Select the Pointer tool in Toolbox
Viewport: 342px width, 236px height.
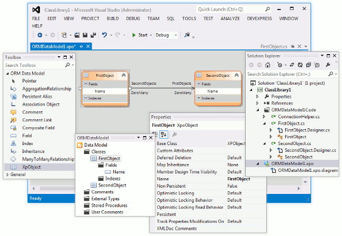point(29,81)
